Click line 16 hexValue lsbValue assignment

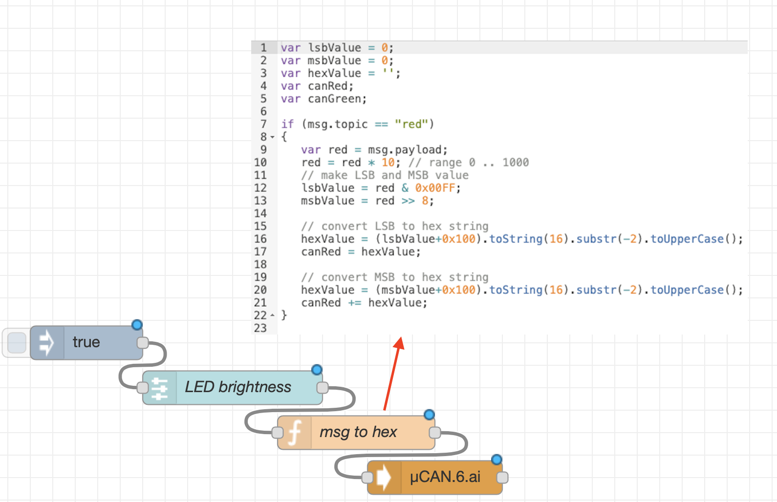[x=522, y=239]
